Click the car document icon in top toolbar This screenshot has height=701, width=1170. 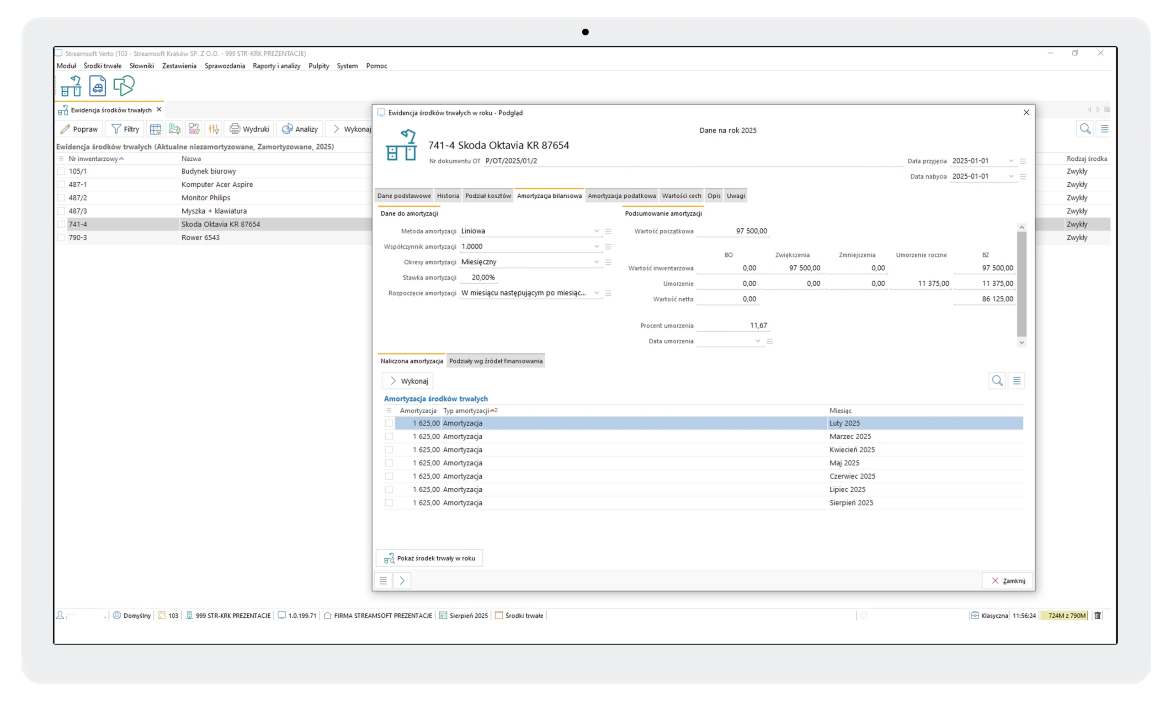click(97, 86)
